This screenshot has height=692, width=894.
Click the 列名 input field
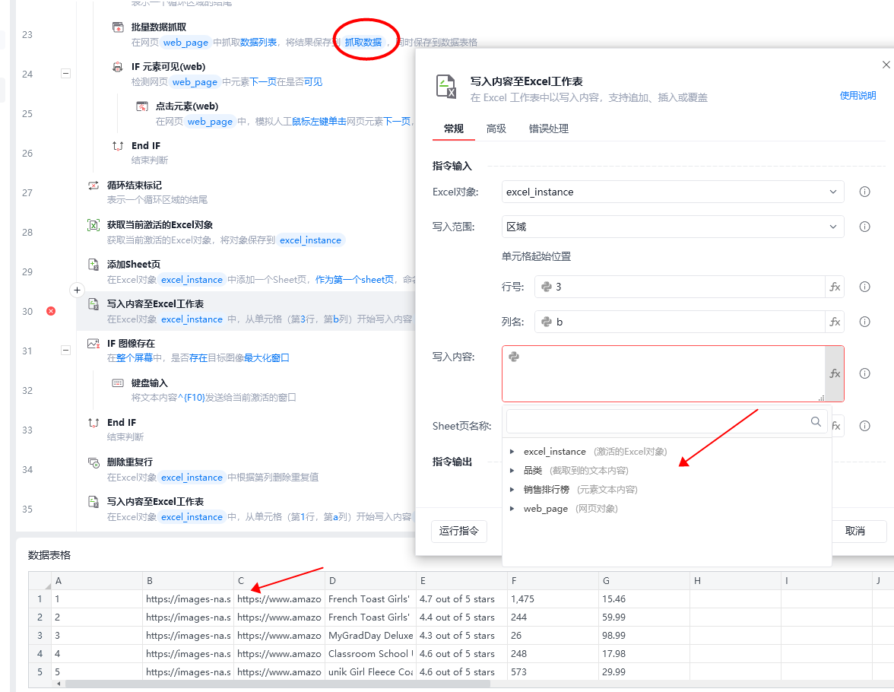coord(680,322)
